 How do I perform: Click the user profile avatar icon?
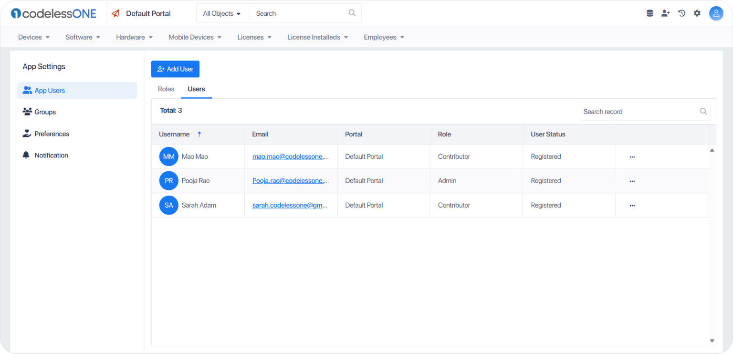(716, 13)
